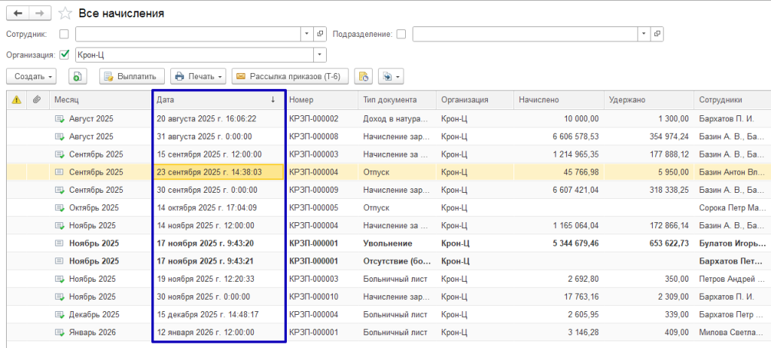This screenshot has height=348, width=771.
Task: Enable the Подразделение filter checkbox
Action: pos(401,34)
